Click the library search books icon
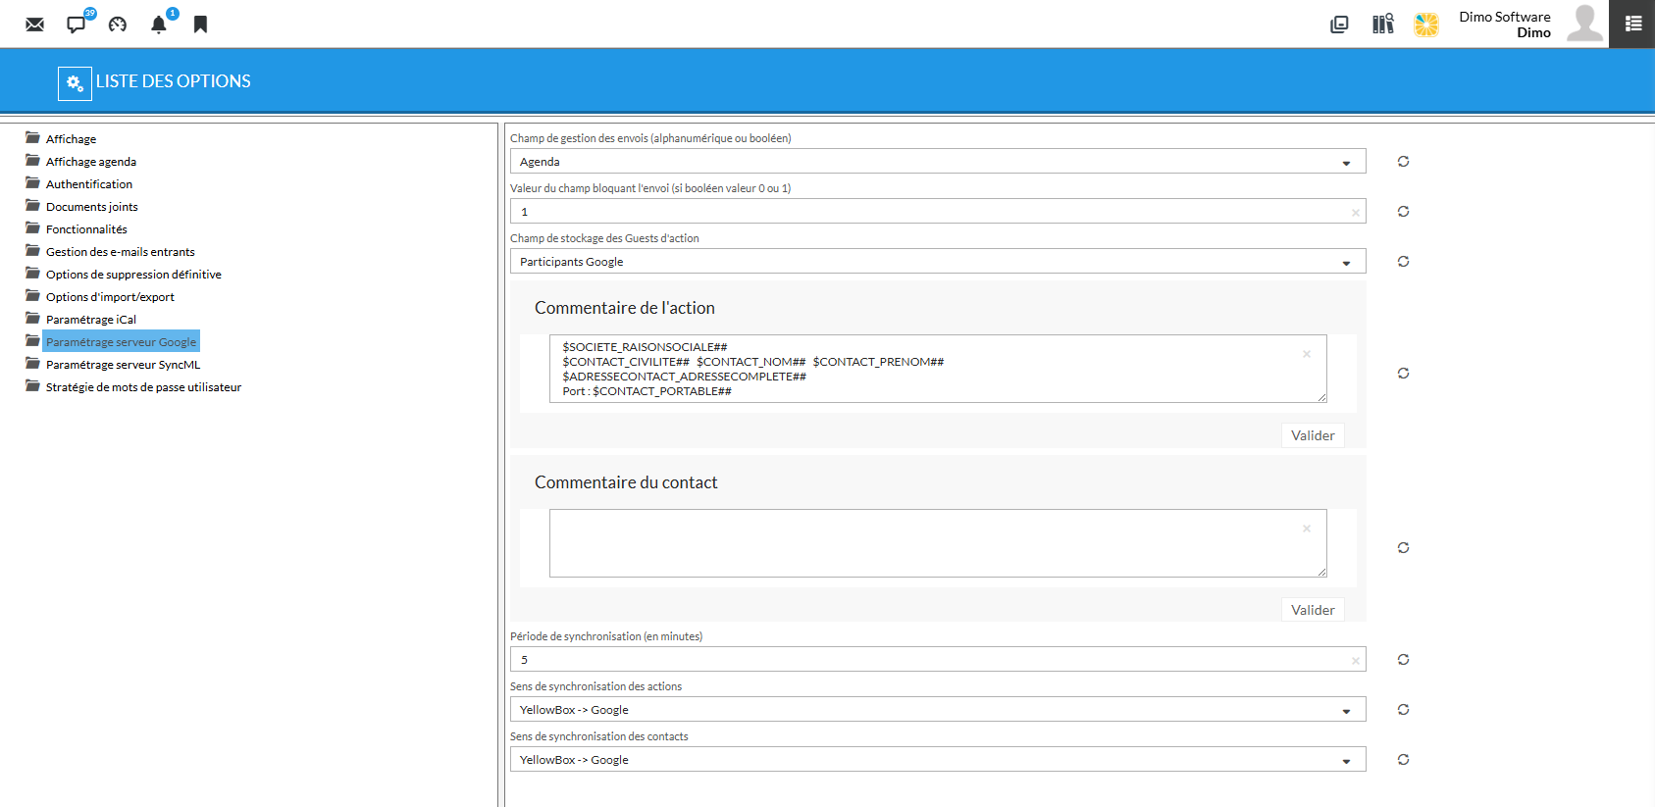 click(x=1383, y=25)
